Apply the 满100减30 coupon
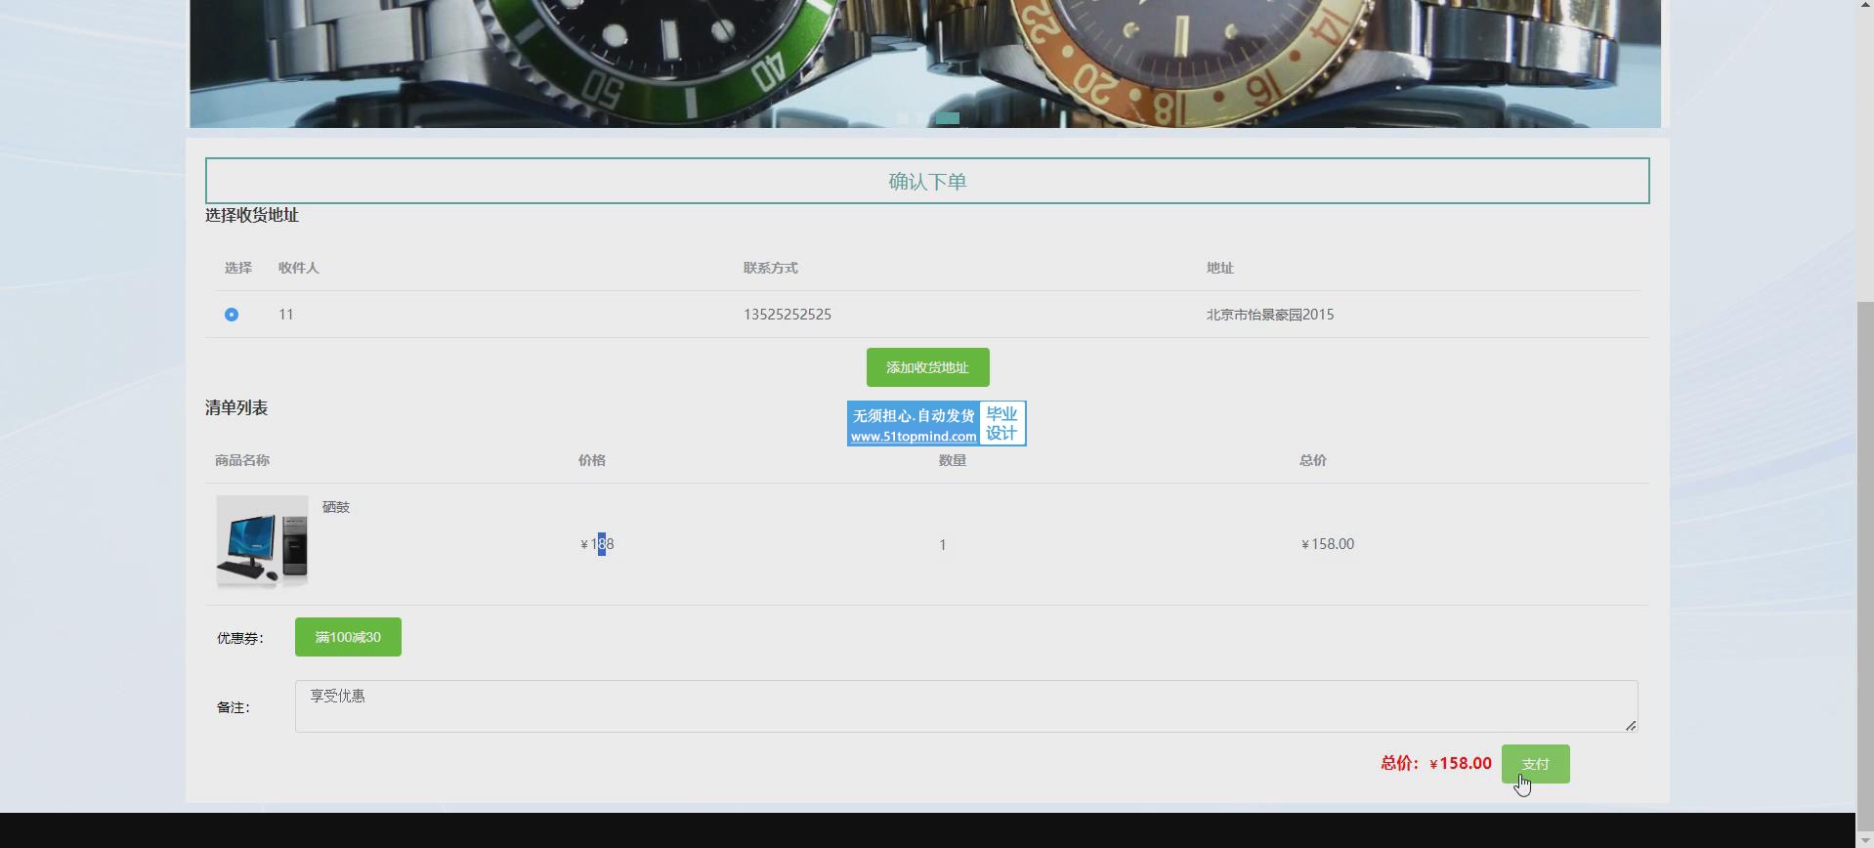This screenshot has height=848, width=1874. 348,637
